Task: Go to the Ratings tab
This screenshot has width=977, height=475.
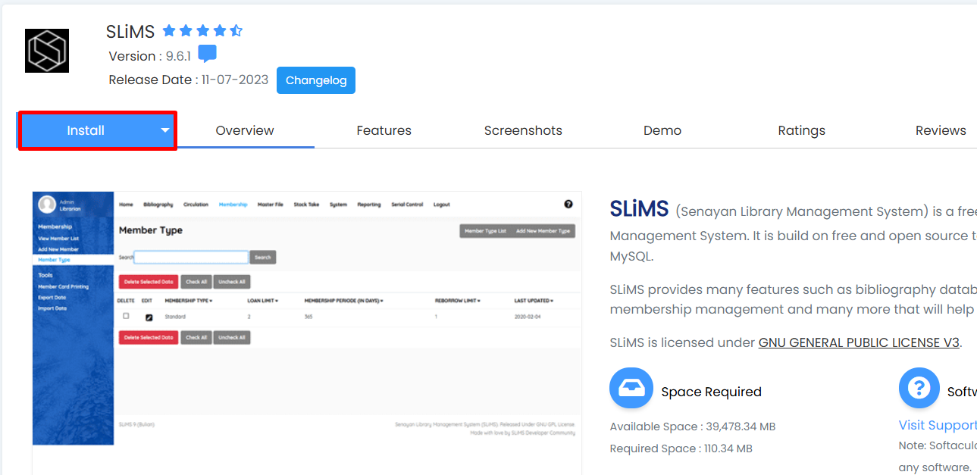Action: (802, 130)
